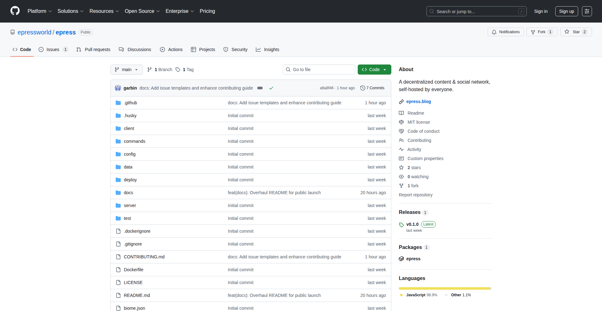Switch to the Issues tab
The height and width of the screenshot is (311, 602).
tap(53, 49)
